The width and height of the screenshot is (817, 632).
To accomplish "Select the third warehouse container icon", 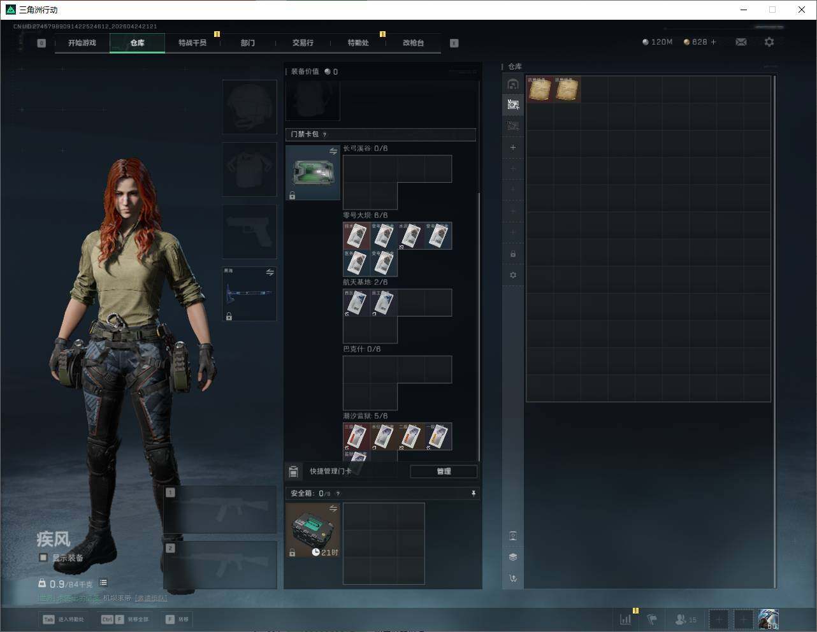I will [513, 126].
